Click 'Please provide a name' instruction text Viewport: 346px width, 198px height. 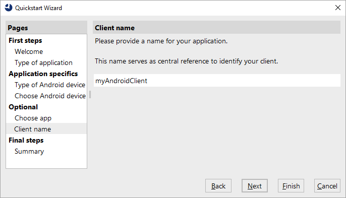(161, 41)
